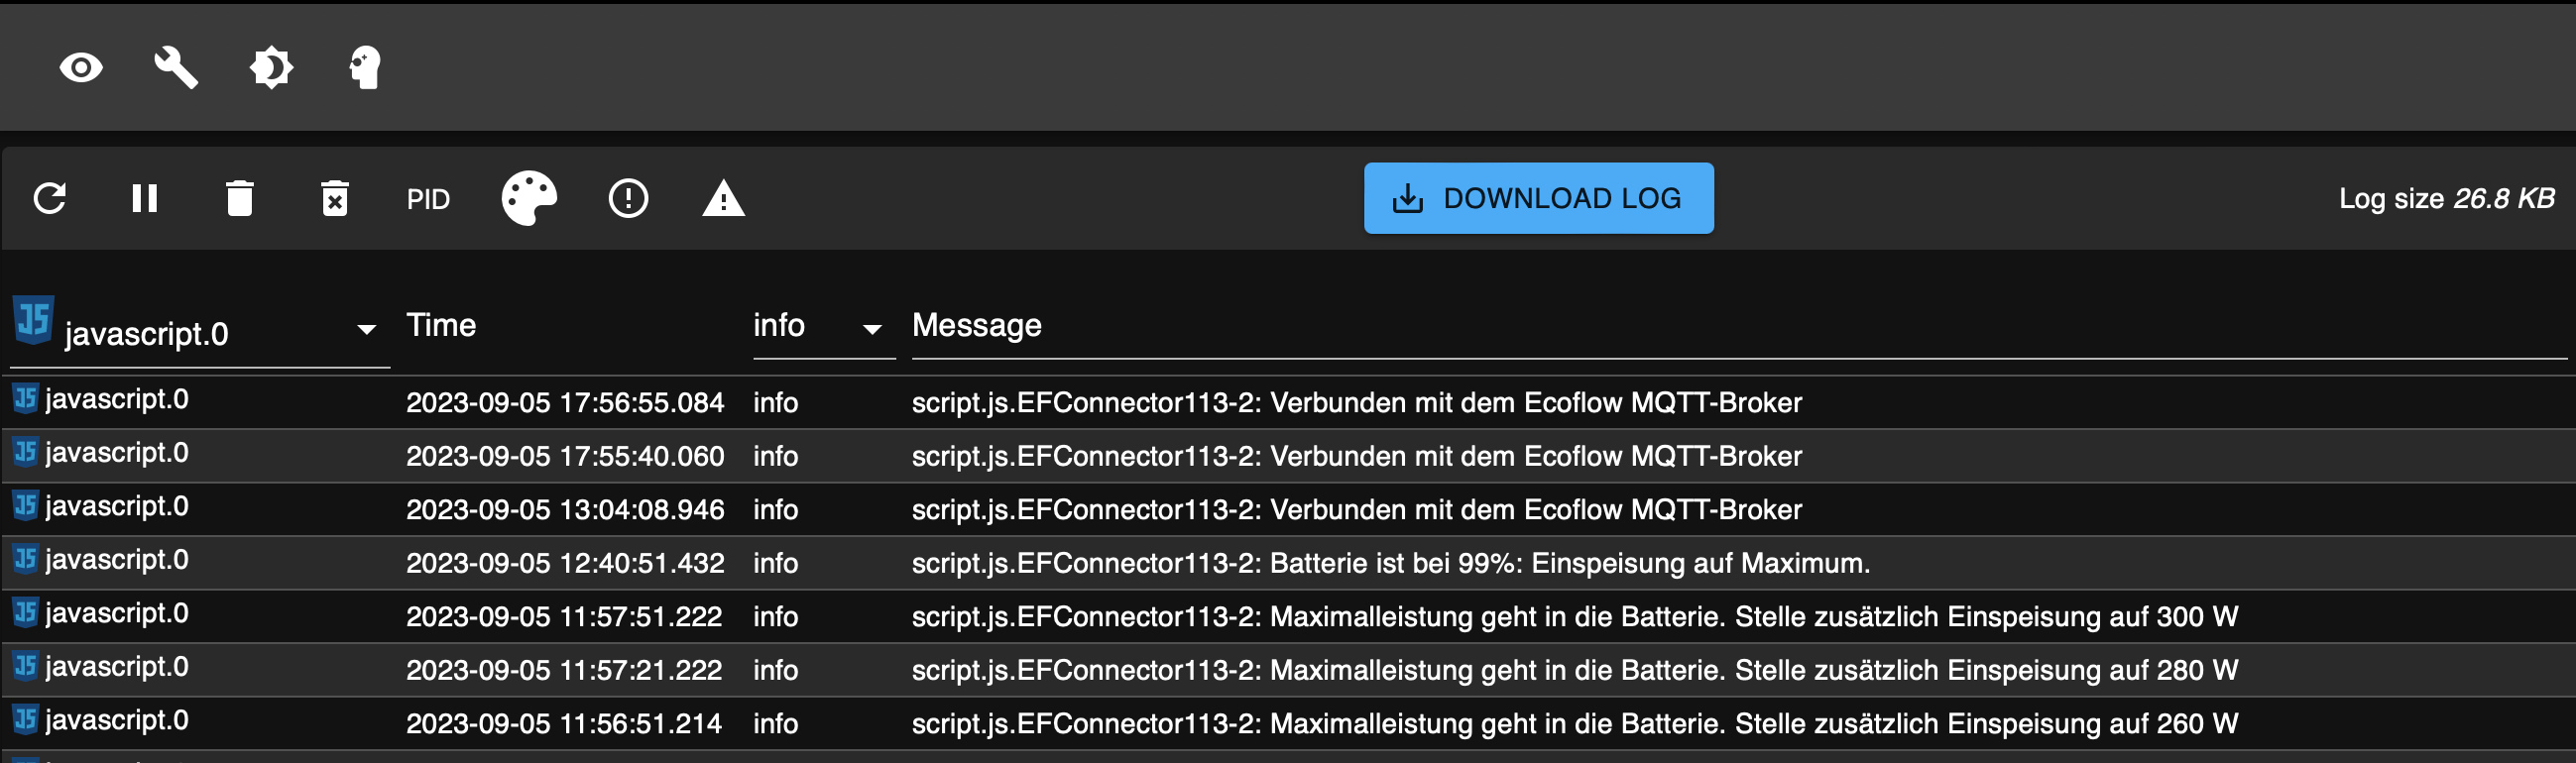Click the JS icon in the source filter

click(33, 320)
